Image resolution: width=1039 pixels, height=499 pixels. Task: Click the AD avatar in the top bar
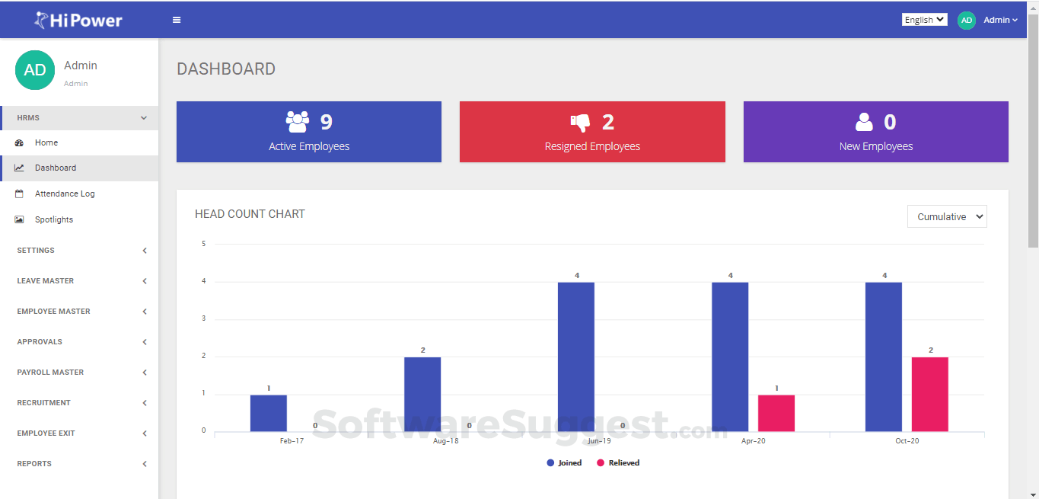point(966,19)
